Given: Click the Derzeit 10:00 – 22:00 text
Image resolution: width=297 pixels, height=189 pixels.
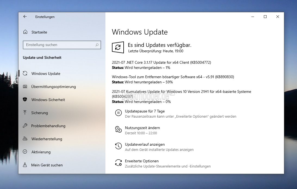Looking at the screenshot, I should coord(141,133).
